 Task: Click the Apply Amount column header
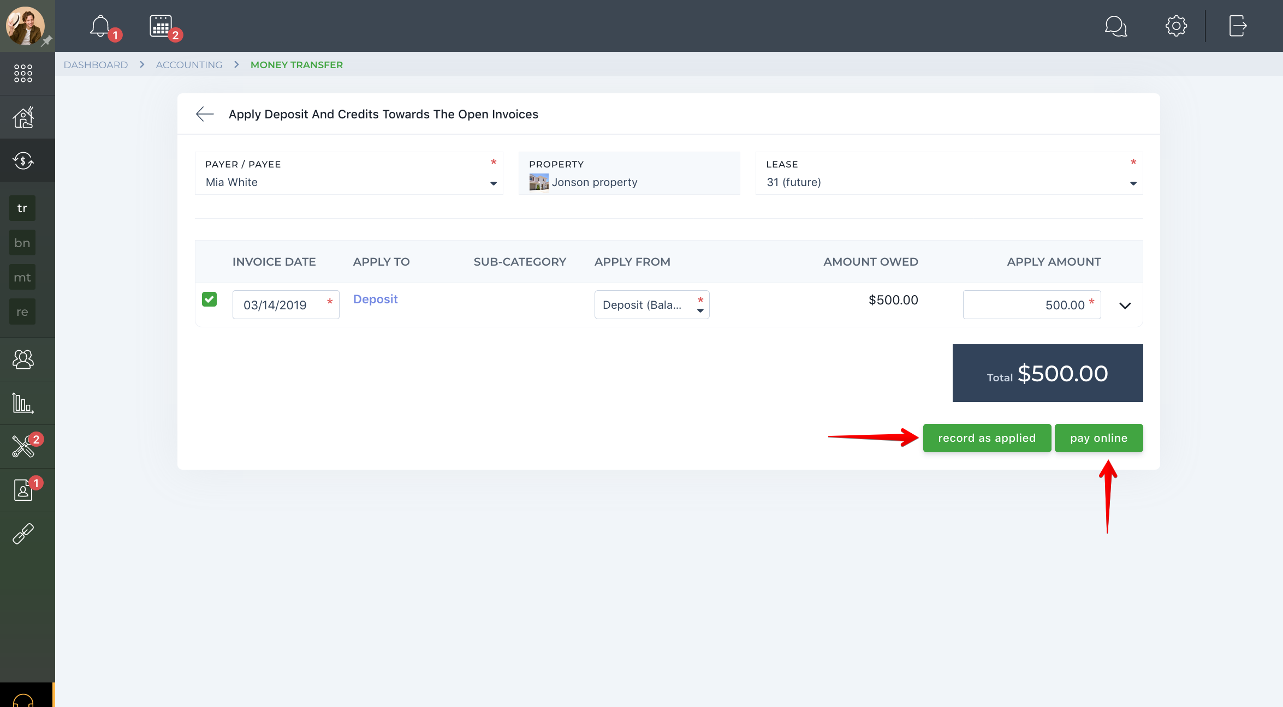[1054, 262]
